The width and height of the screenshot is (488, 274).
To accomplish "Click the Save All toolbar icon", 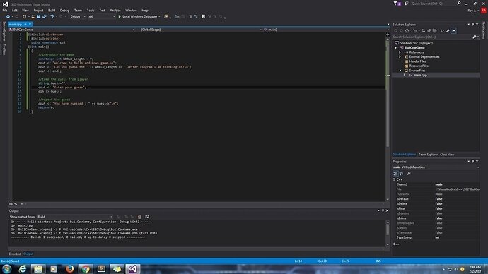I will tap(44, 16).
